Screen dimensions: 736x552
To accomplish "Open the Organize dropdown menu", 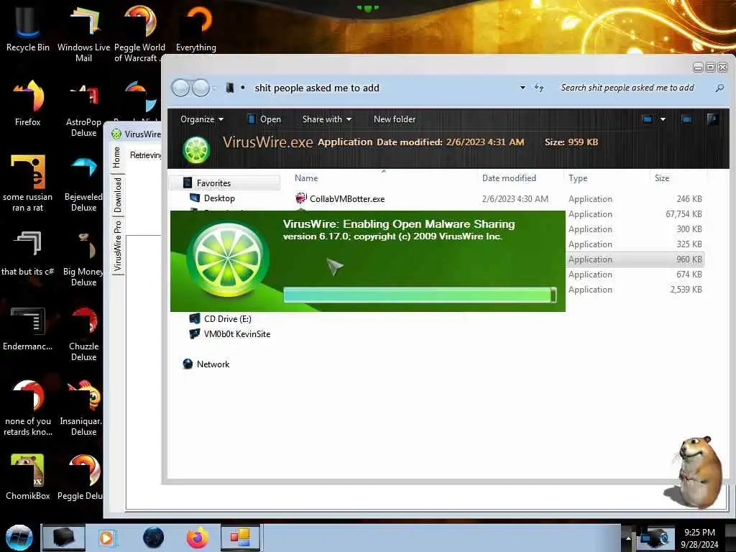I will pyautogui.click(x=202, y=119).
